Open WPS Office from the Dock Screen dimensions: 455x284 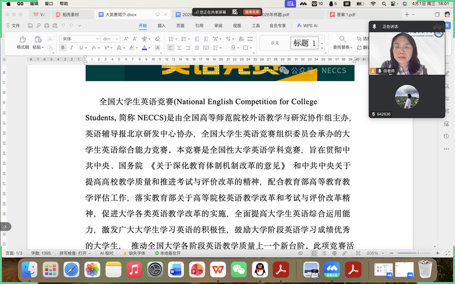point(218,270)
